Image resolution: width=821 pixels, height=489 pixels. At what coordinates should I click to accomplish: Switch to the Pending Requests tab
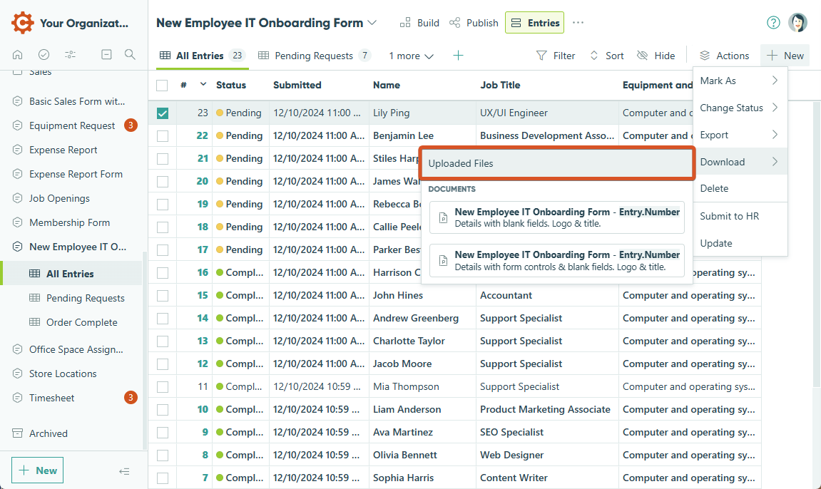tap(315, 56)
